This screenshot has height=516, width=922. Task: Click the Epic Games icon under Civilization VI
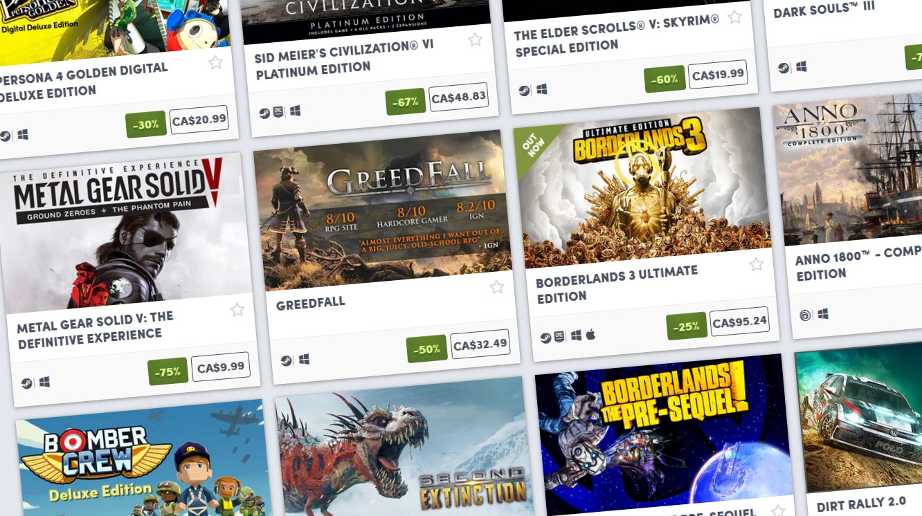(x=278, y=112)
